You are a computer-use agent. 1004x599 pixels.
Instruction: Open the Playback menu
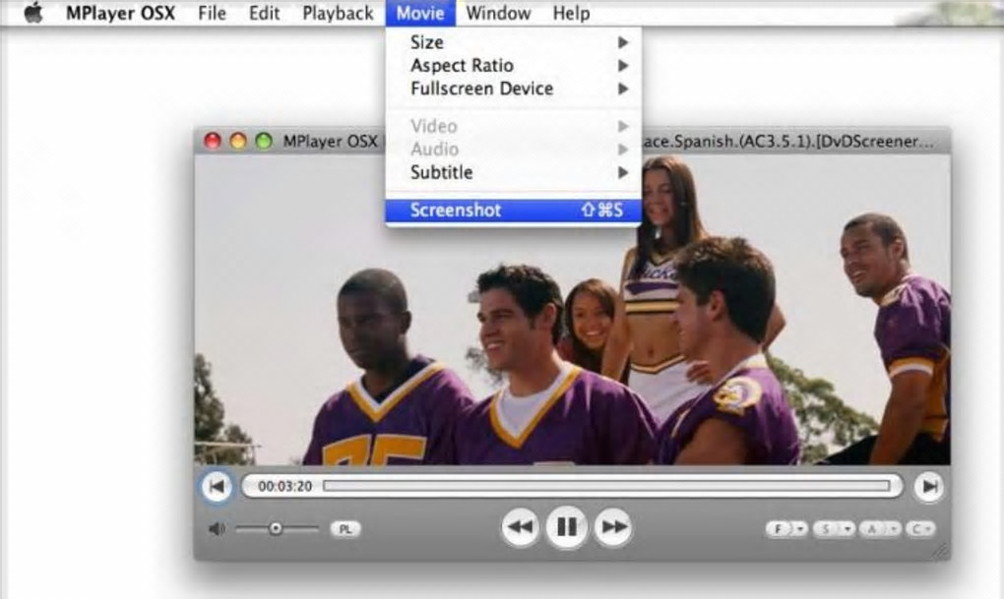338,13
